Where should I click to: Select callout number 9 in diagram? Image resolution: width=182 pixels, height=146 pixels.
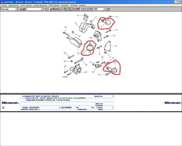[78, 15]
